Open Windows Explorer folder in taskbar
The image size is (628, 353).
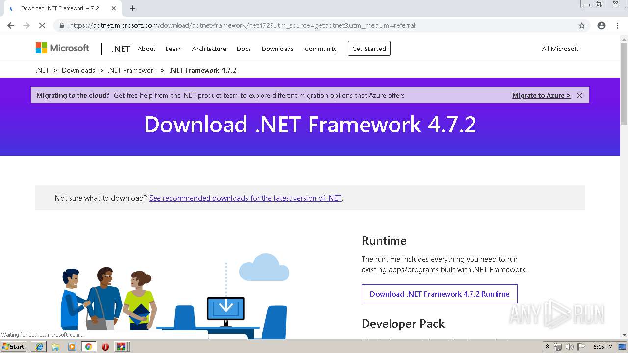55,347
